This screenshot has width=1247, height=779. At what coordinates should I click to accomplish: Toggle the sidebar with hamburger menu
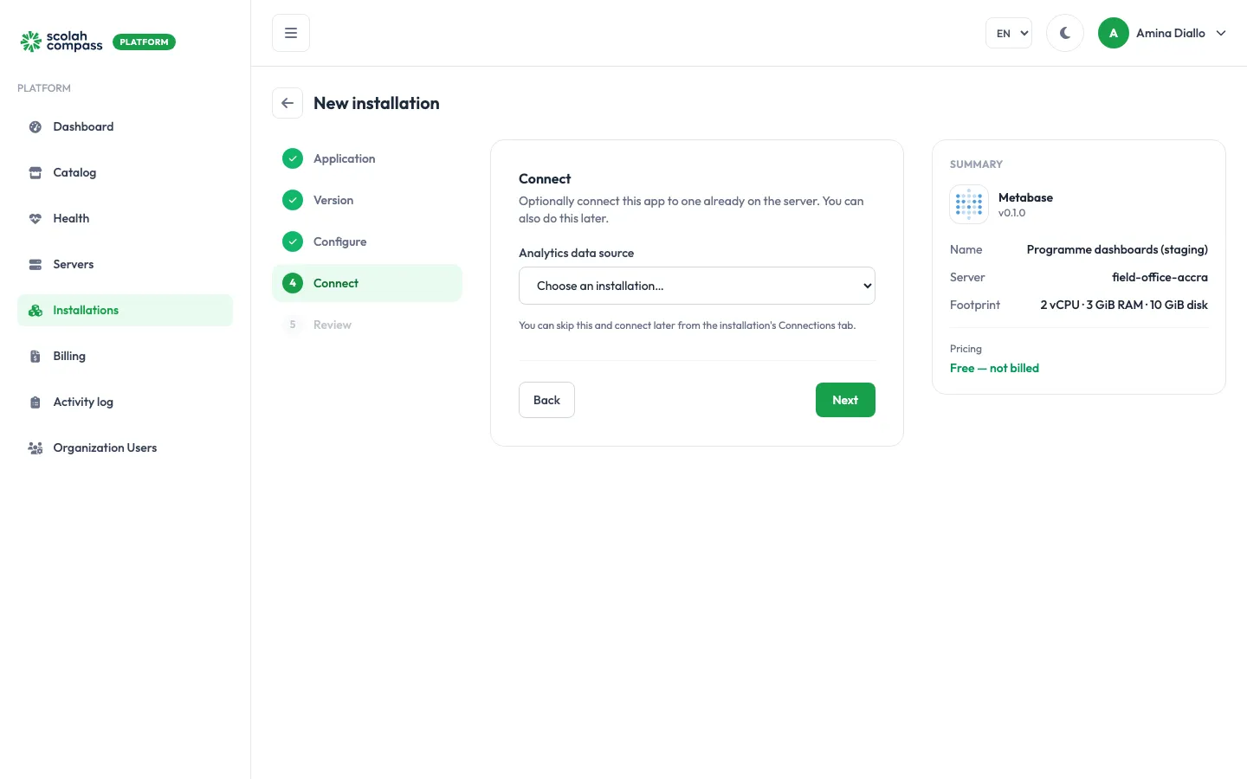[291, 33]
